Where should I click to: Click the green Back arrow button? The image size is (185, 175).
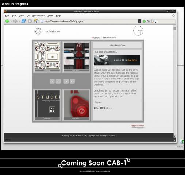(x=7, y=21)
